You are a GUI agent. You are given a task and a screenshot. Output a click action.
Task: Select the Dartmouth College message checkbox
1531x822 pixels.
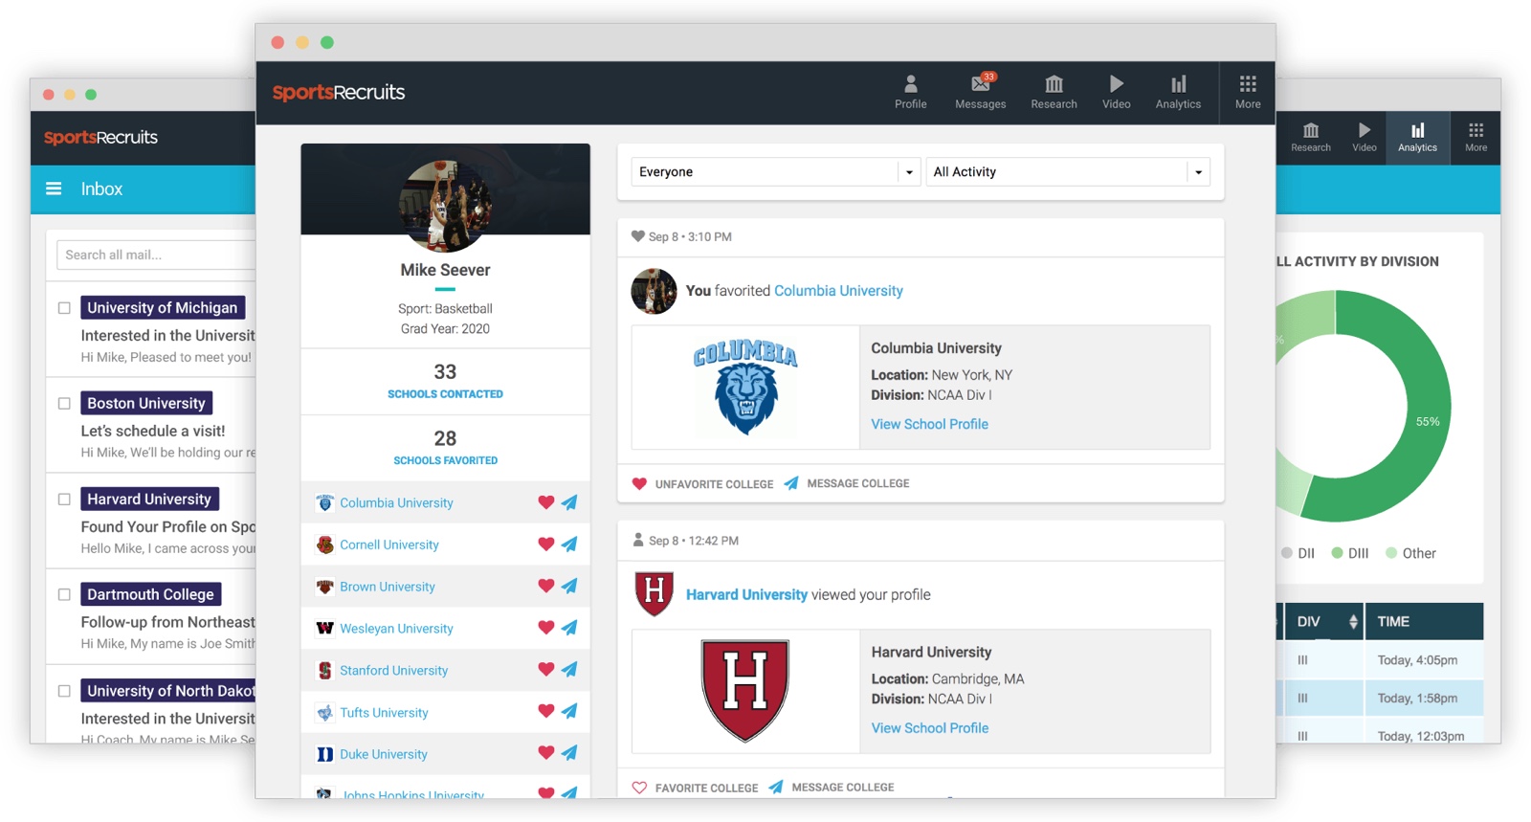tap(64, 595)
